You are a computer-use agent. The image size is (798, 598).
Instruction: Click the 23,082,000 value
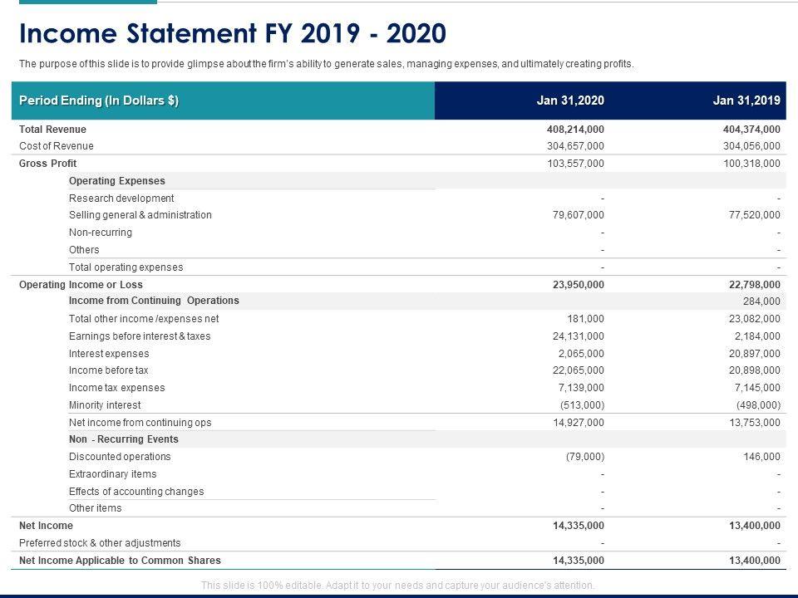(754, 318)
